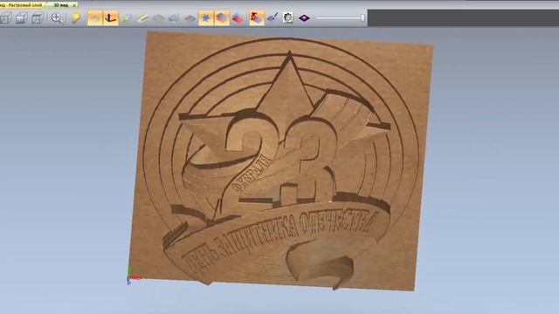Select the zoom magnifier tool
The image size is (559, 314).
57,17
